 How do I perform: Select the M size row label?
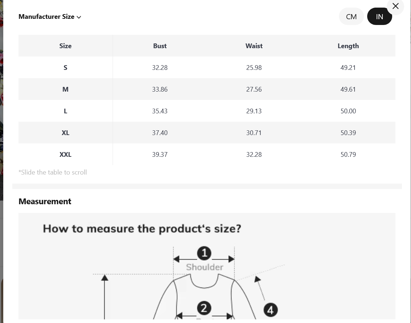(x=66, y=89)
